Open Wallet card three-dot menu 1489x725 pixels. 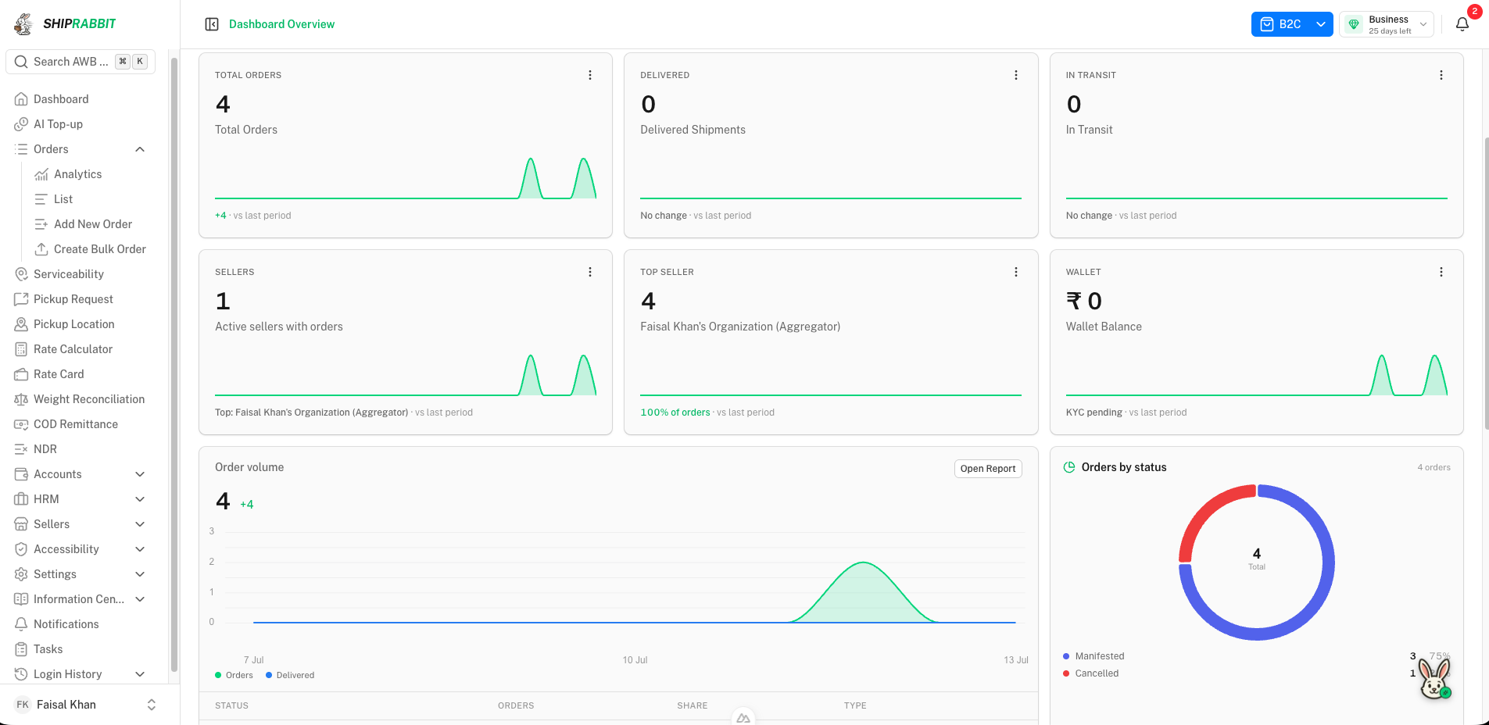(1441, 272)
